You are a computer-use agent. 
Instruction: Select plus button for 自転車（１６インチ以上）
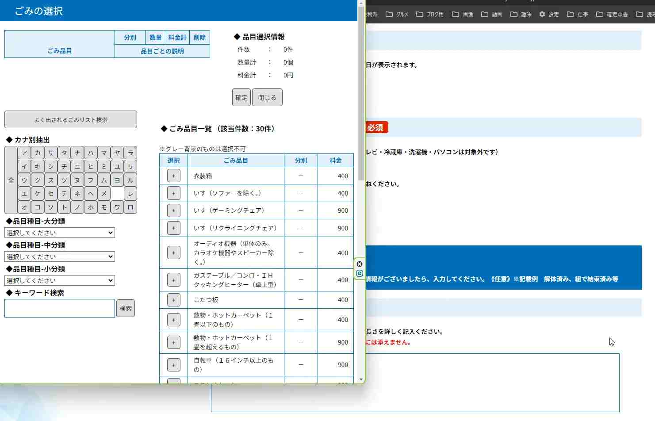click(x=173, y=365)
